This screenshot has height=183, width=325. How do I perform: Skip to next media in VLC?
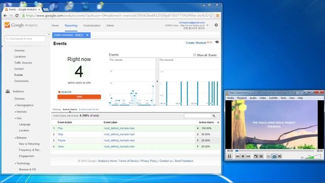coord(248,156)
